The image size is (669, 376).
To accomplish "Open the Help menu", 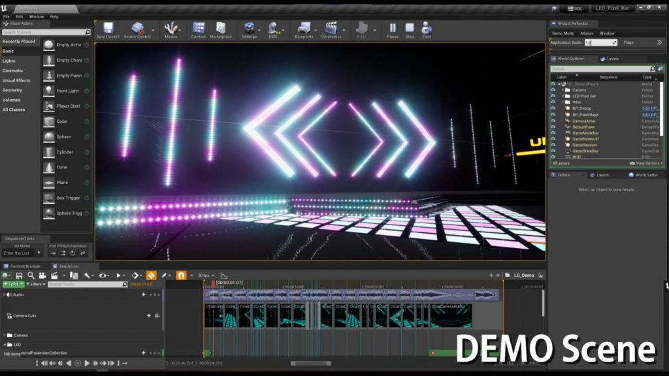I will point(54,16).
